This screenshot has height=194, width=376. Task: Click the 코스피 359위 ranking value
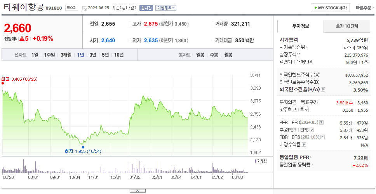[x=355, y=47]
